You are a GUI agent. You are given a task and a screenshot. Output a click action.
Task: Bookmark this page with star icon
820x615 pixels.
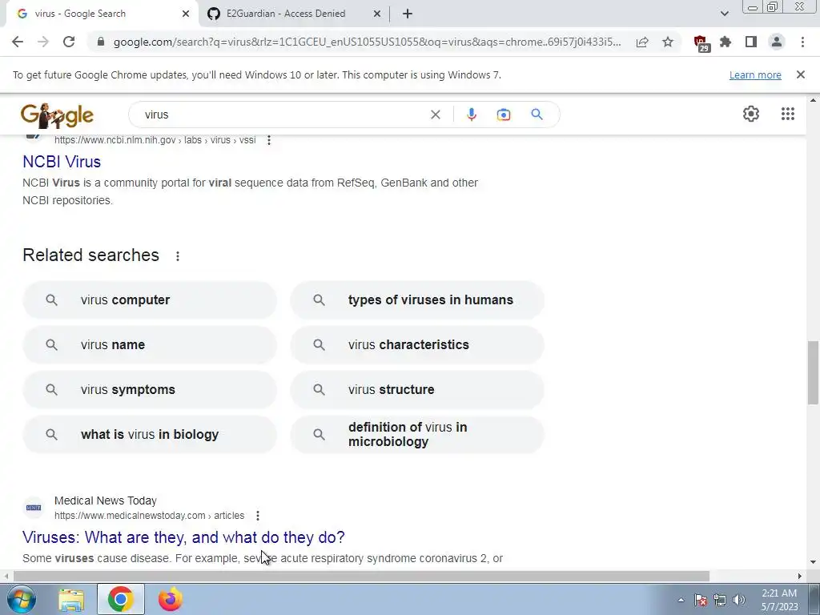(x=668, y=42)
